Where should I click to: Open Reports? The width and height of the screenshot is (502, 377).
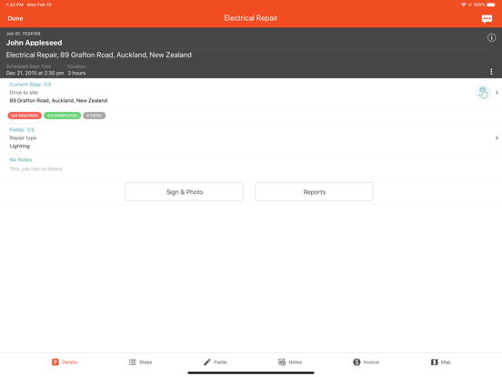click(314, 192)
